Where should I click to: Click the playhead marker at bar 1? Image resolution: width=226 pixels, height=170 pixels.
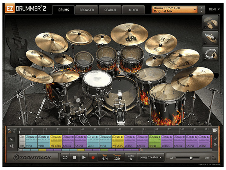pyautogui.click(x=20, y=132)
